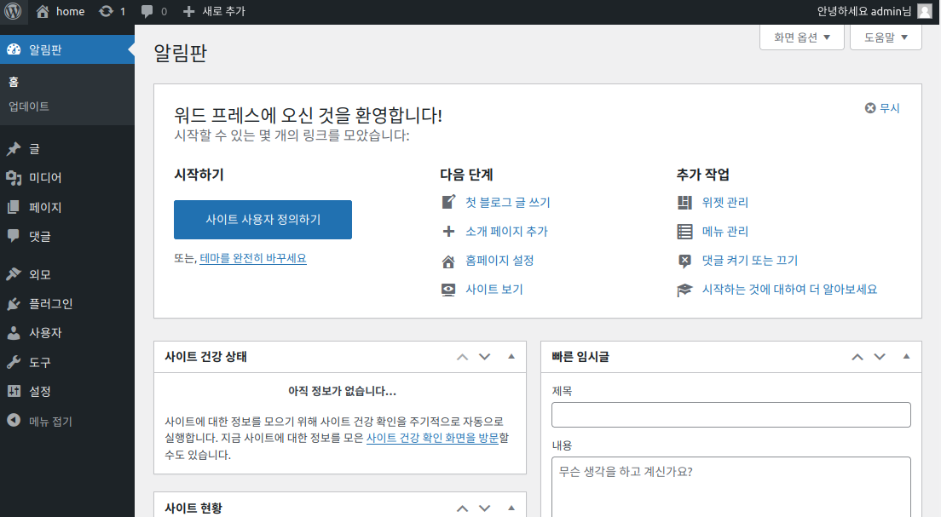Open the WordPress logo menu
941x517 pixels.
point(13,11)
